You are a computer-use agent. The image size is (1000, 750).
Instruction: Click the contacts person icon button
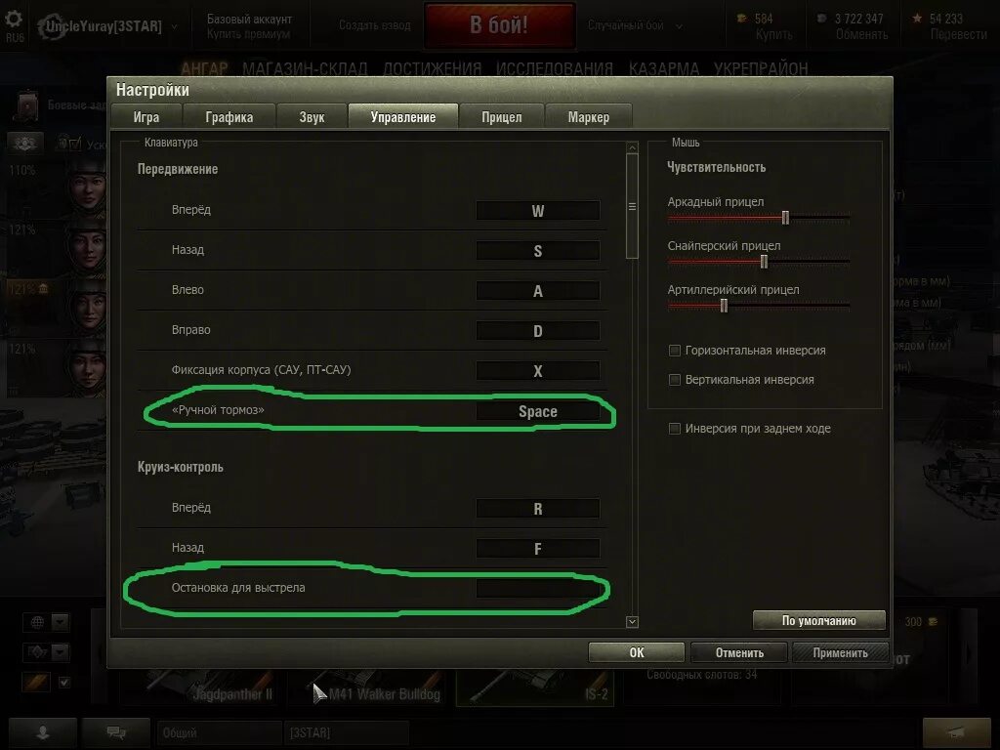pos(43,732)
